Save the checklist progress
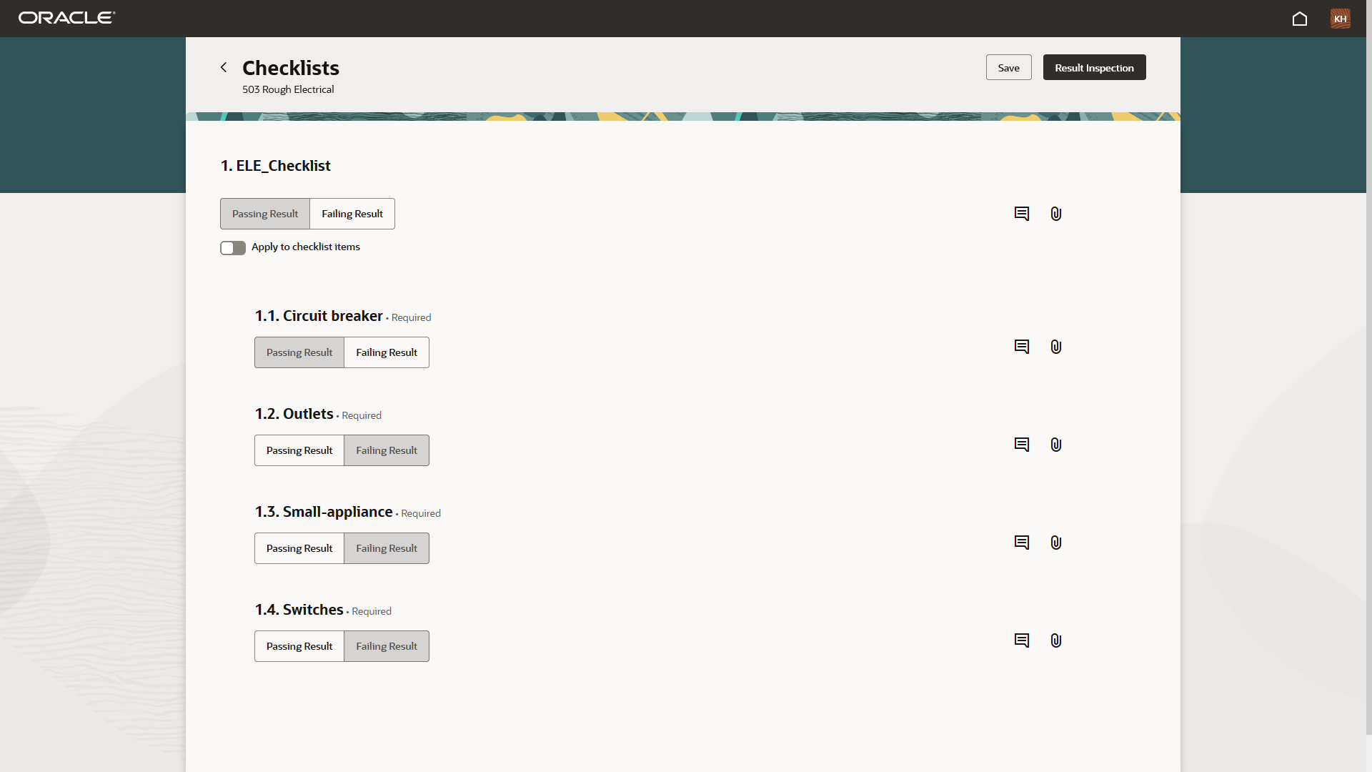 1008,67
